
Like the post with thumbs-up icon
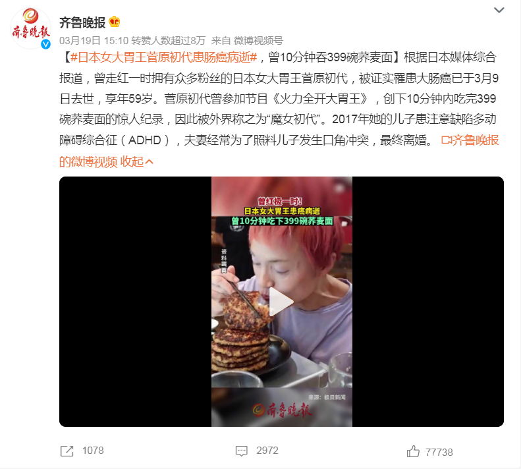413,451
